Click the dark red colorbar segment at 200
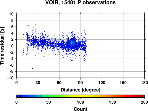The width and height of the screenshot is (148, 111). pyautogui.click(x=141, y=96)
